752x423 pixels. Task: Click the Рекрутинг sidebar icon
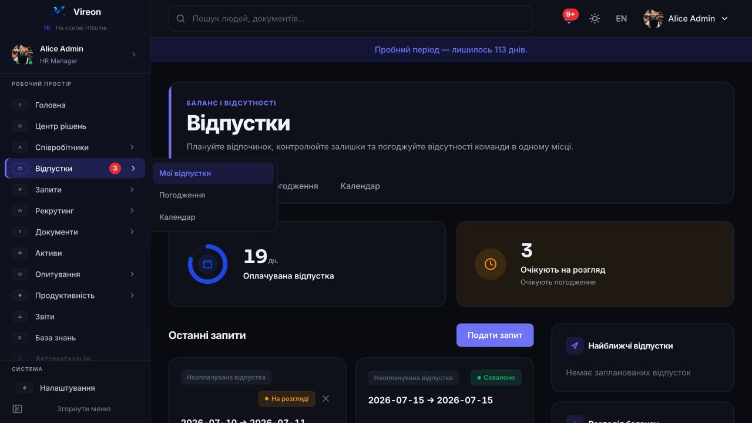point(20,211)
